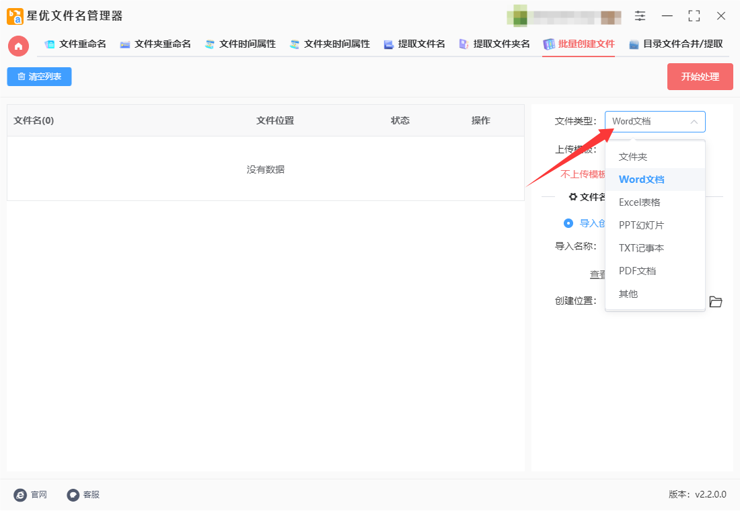The width and height of the screenshot is (740, 511).
Task: Click the 文件时间属性 tab icon
Action: [209, 44]
